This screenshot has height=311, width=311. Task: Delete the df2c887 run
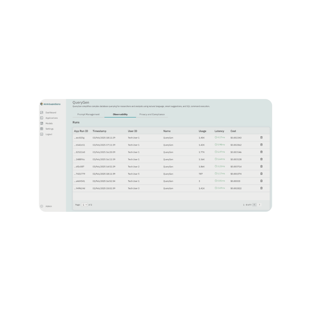(x=261, y=166)
